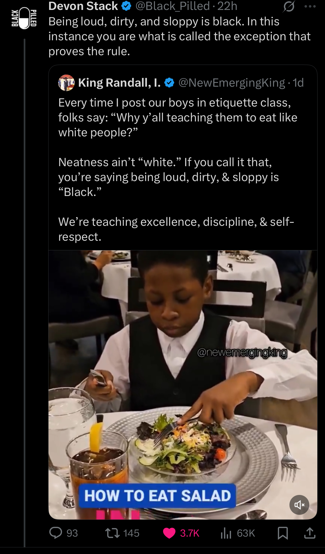Unlike the post with the pink heart
The width and height of the screenshot is (325, 554).
(x=169, y=533)
